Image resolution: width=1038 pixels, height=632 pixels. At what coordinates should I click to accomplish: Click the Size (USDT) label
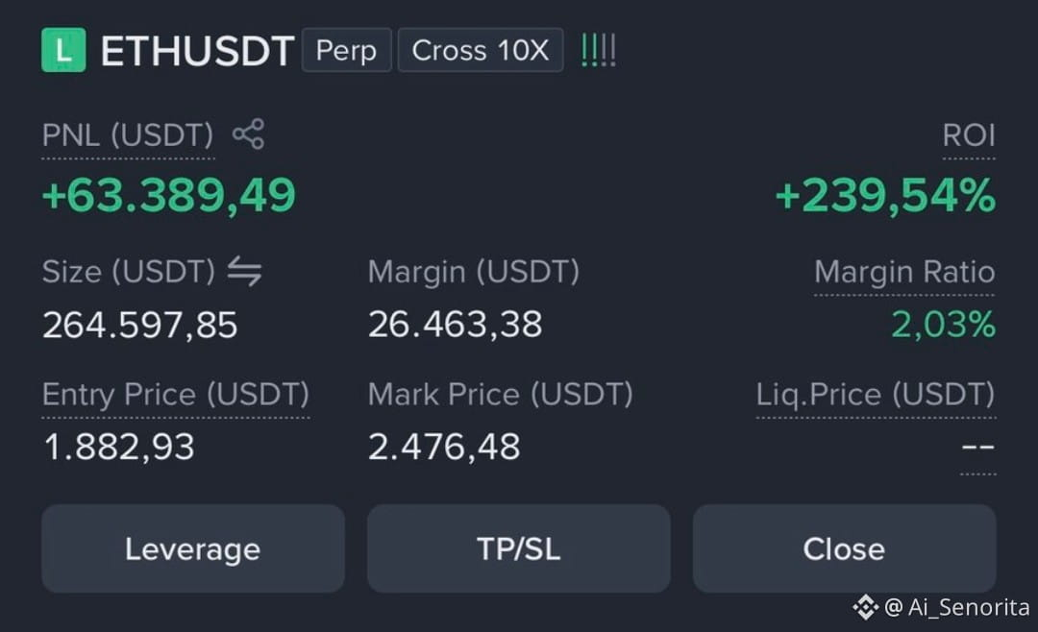[129, 272]
